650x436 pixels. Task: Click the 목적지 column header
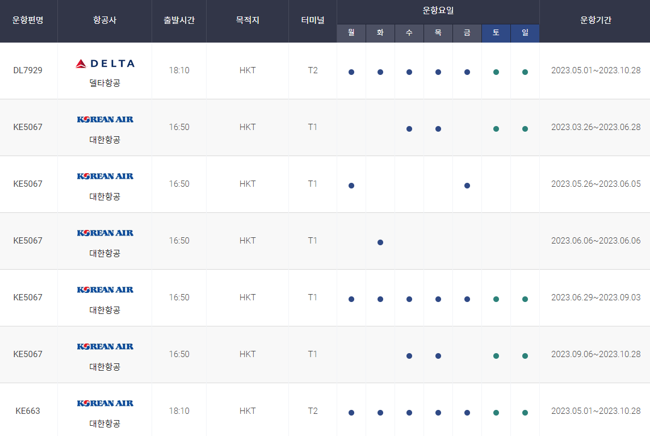click(248, 20)
